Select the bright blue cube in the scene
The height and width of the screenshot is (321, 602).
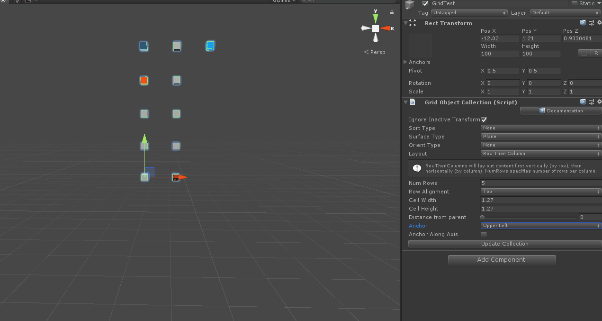click(210, 46)
